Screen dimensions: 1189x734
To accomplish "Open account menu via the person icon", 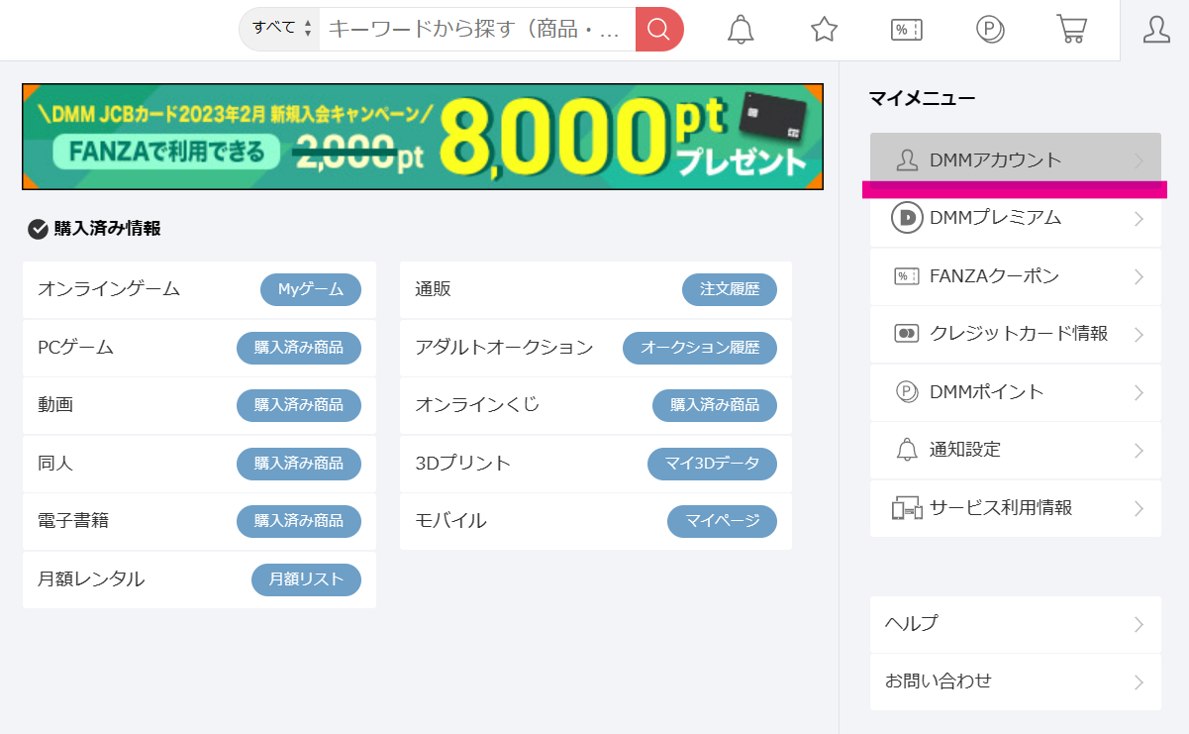I will coord(1154,30).
